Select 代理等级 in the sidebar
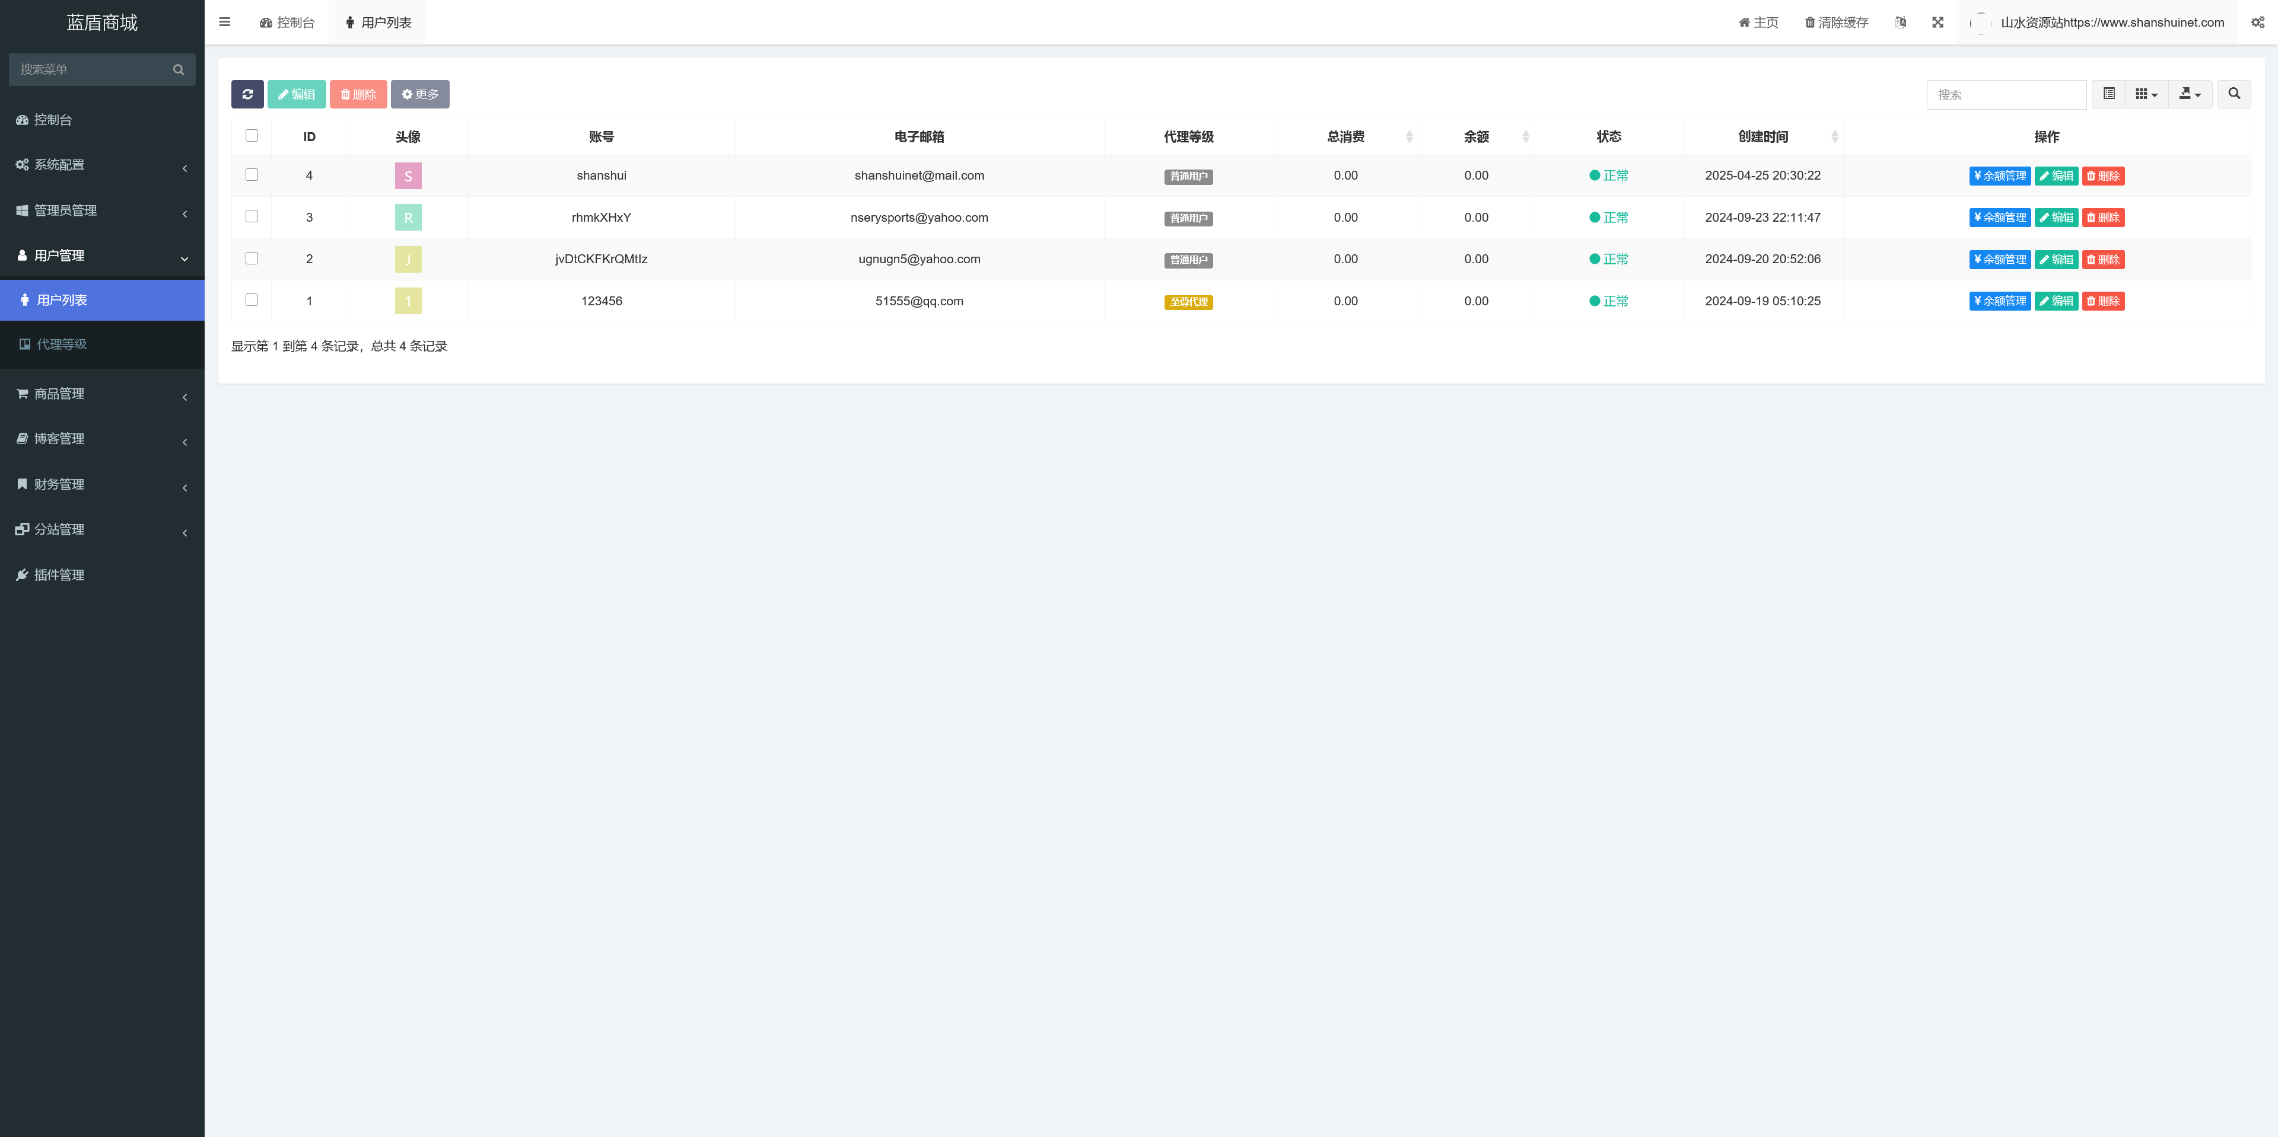 (62, 344)
